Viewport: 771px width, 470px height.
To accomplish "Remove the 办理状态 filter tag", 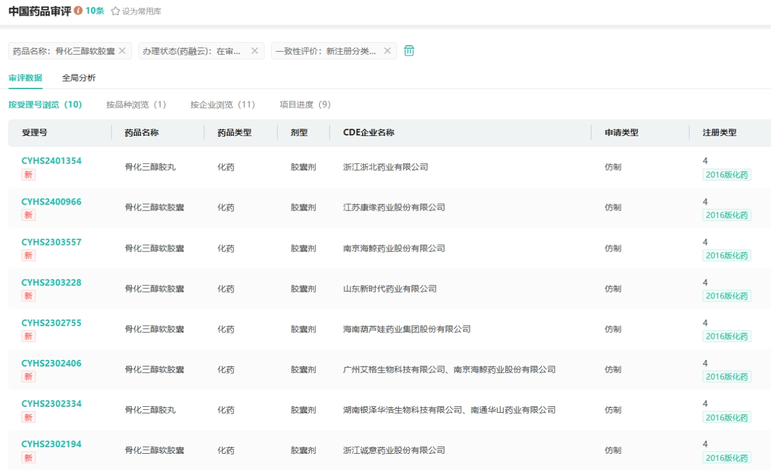I will coord(254,51).
